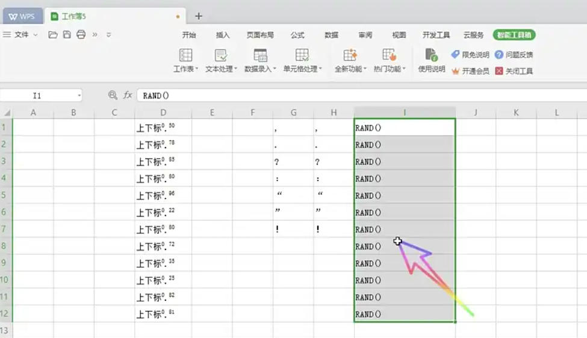587x338 pixels.
Task: Open the WPS home tab
Action: pyautogui.click(x=22, y=16)
